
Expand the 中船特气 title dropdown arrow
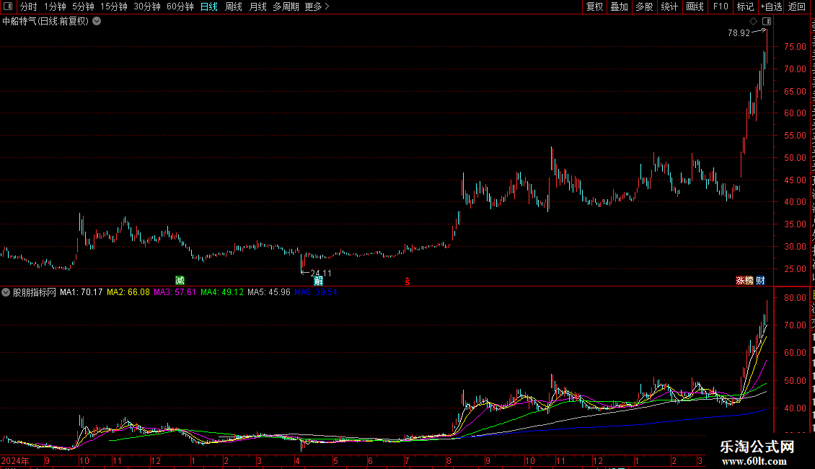[97, 22]
